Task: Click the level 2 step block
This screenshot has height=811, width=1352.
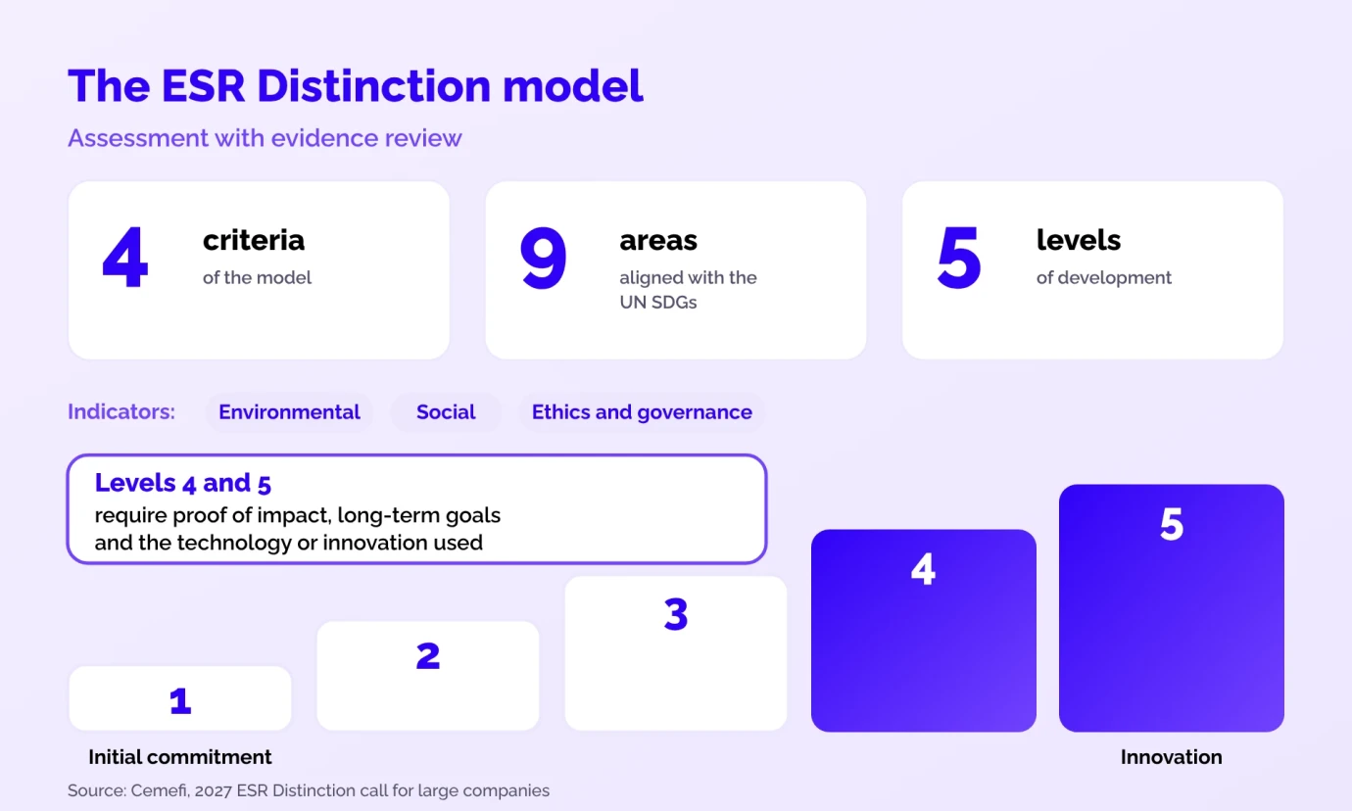Action: (428, 676)
